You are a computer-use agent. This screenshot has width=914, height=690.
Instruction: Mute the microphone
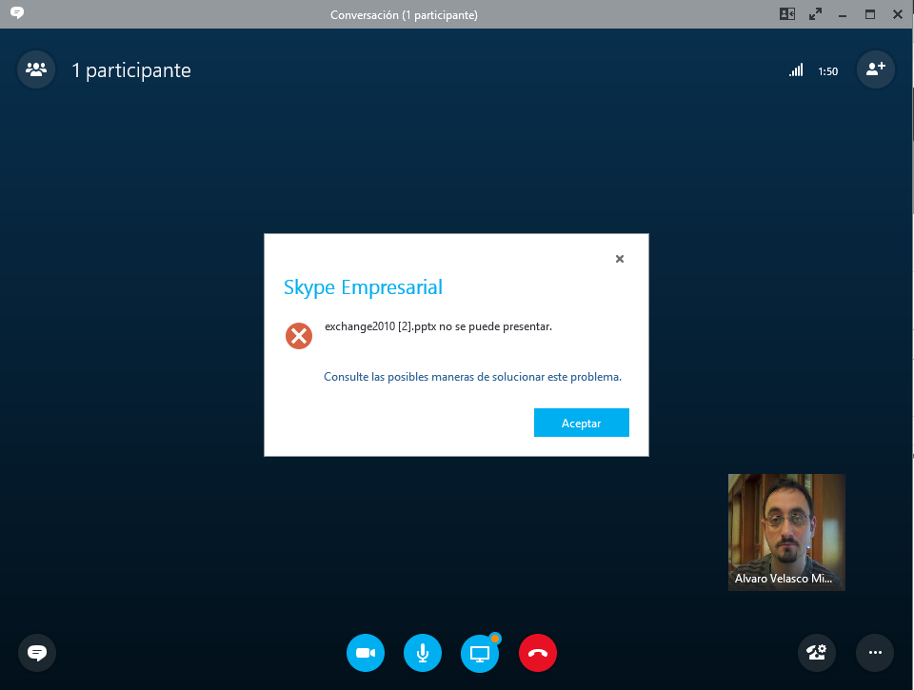coord(423,653)
